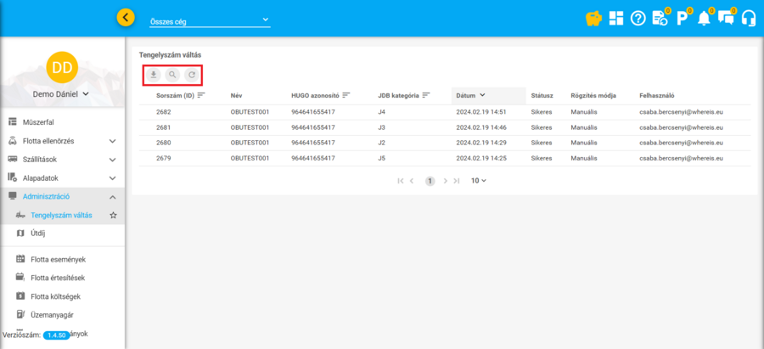764x349 pixels.
Task: Open the dashboard tiles icon
Action: click(x=616, y=18)
